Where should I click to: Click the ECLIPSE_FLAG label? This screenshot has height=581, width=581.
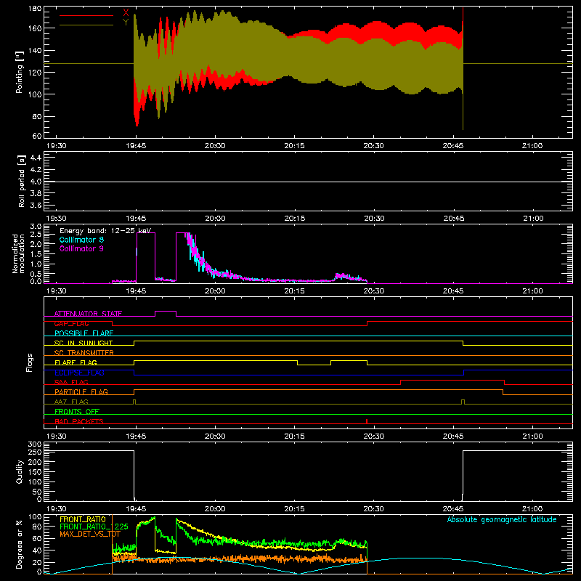(79, 373)
